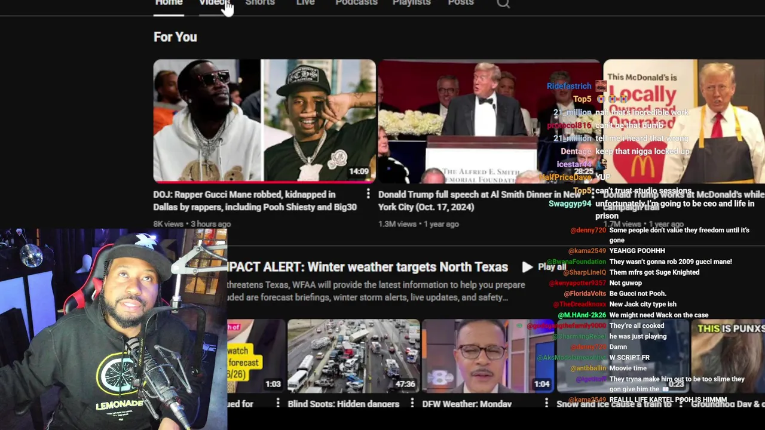Click chat message 'Be Gucci not Pooh.'
The height and width of the screenshot is (430, 765).
(x=638, y=294)
